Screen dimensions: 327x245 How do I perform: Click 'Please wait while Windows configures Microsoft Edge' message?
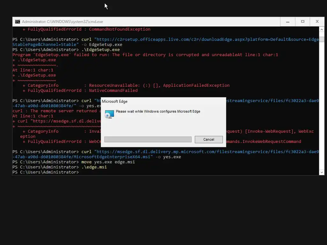click(x=158, y=111)
